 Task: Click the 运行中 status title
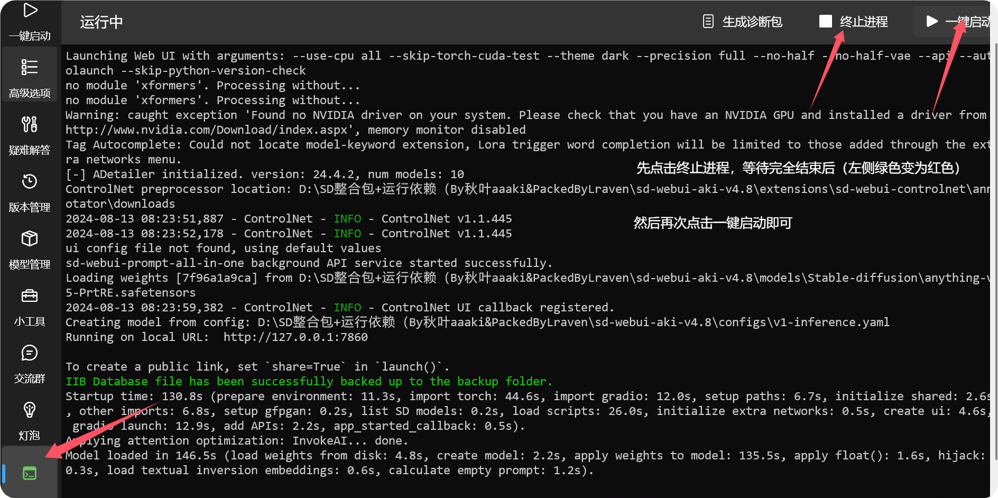(x=101, y=22)
